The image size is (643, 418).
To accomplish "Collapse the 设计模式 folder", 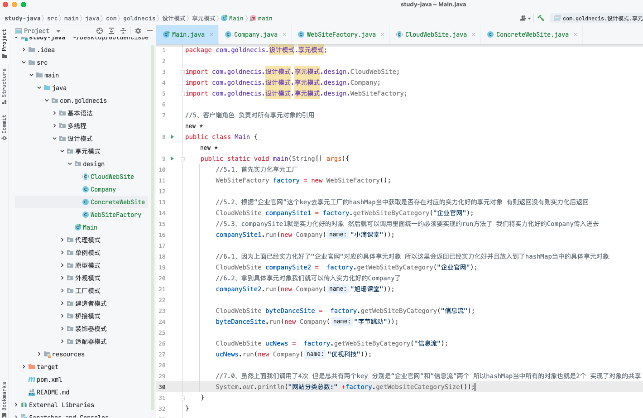I will pyautogui.click(x=54, y=139).
